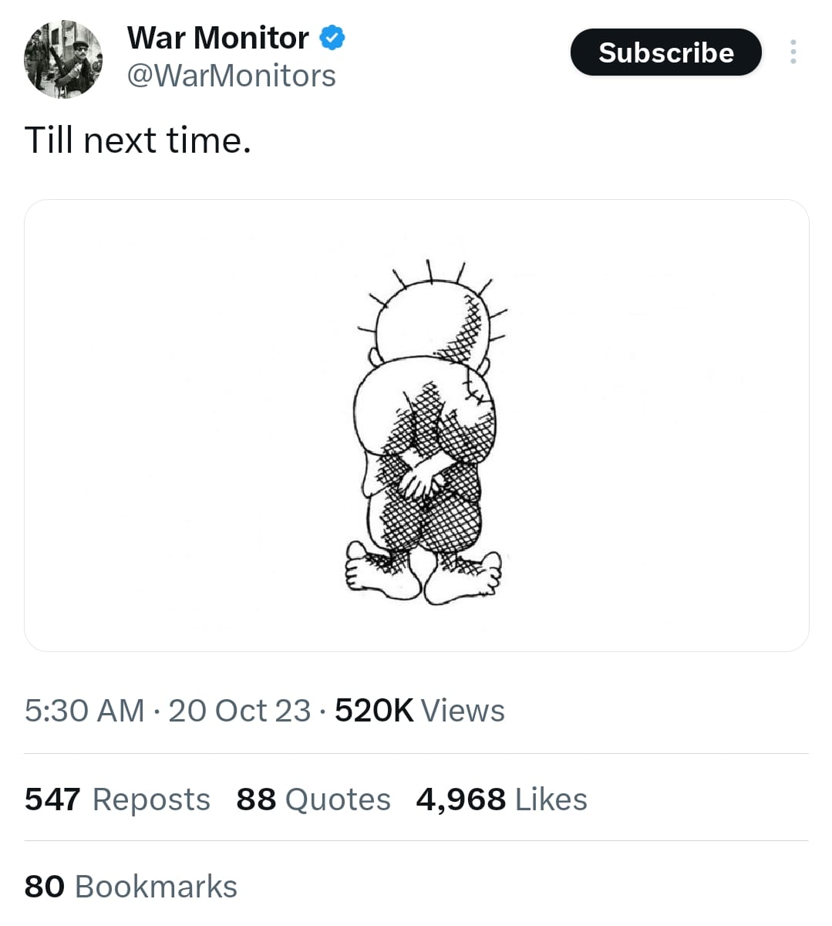Click the number 88 beside Quotes
The image size is (832, 926).
point(256,799)
